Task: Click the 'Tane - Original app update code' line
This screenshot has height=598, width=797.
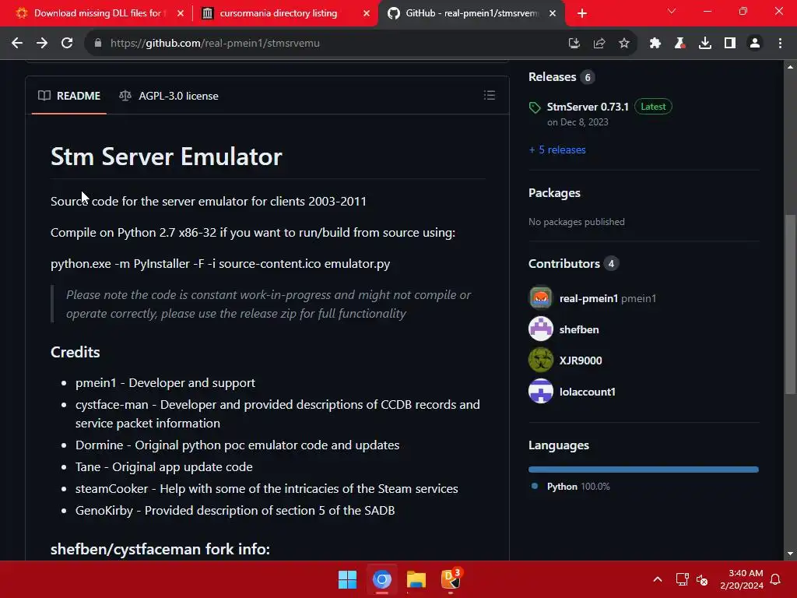Action: [x=163, y=467]
